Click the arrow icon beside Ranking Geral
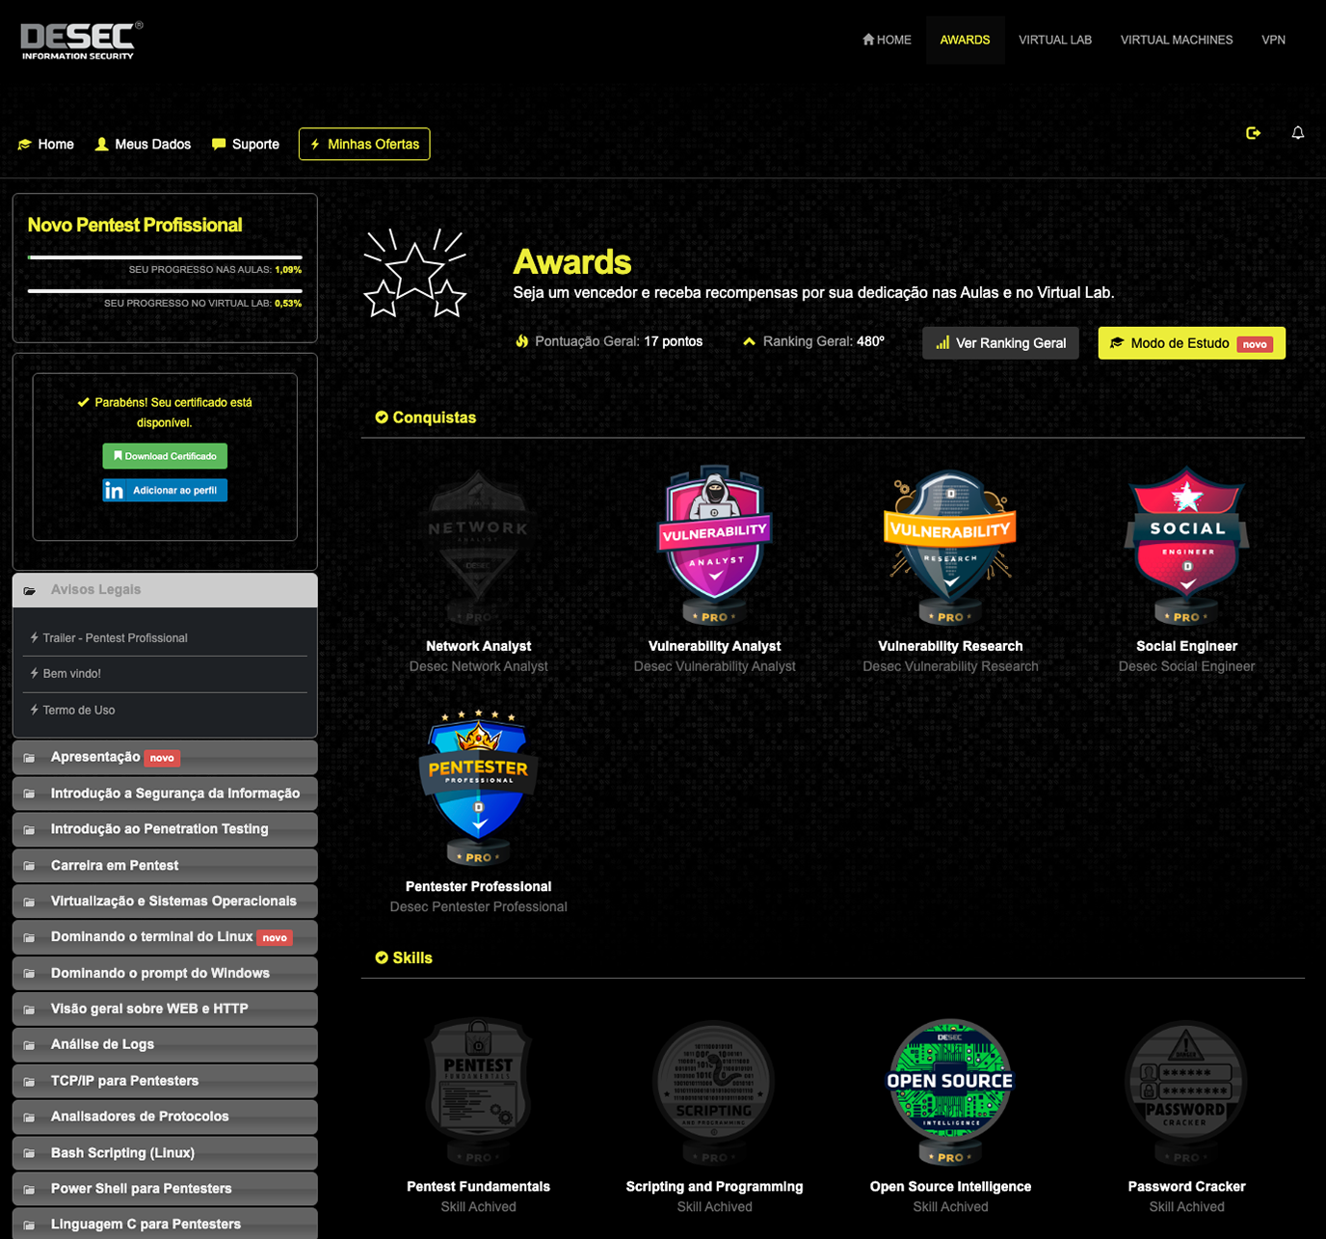1326x1239 pixels. tap(749, 341)
